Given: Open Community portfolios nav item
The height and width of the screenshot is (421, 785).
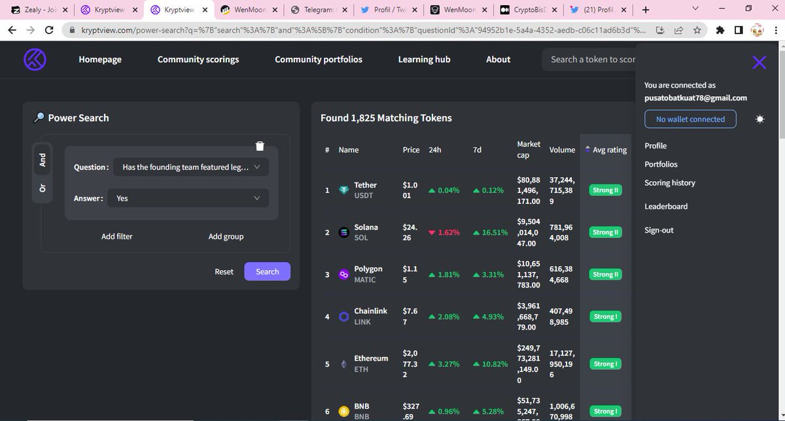Looking at the screenshot, I should (319, 59).
